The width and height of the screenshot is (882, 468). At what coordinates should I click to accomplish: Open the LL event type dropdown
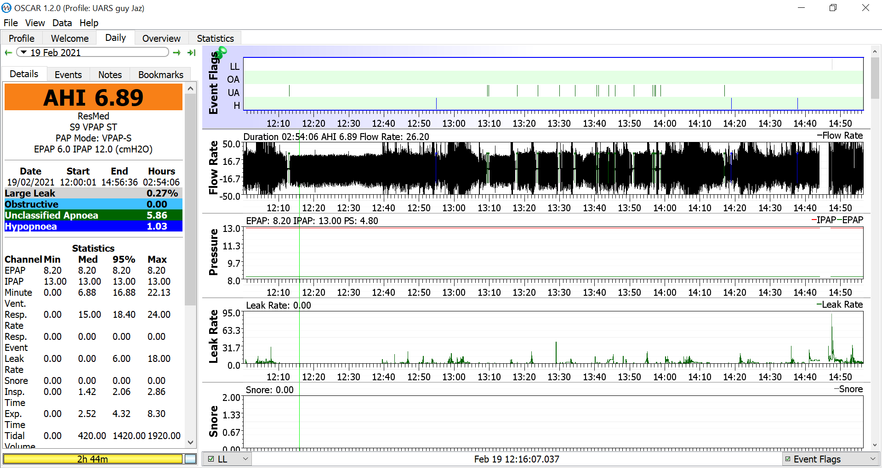228,459
